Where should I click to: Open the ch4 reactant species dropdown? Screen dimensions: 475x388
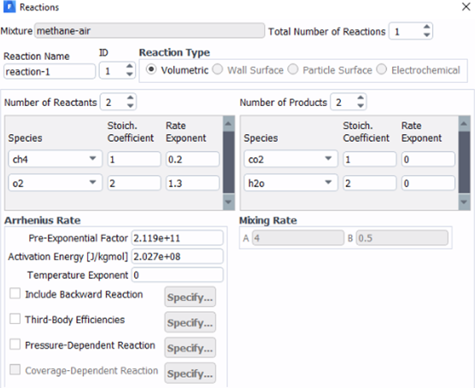[56, 159]
